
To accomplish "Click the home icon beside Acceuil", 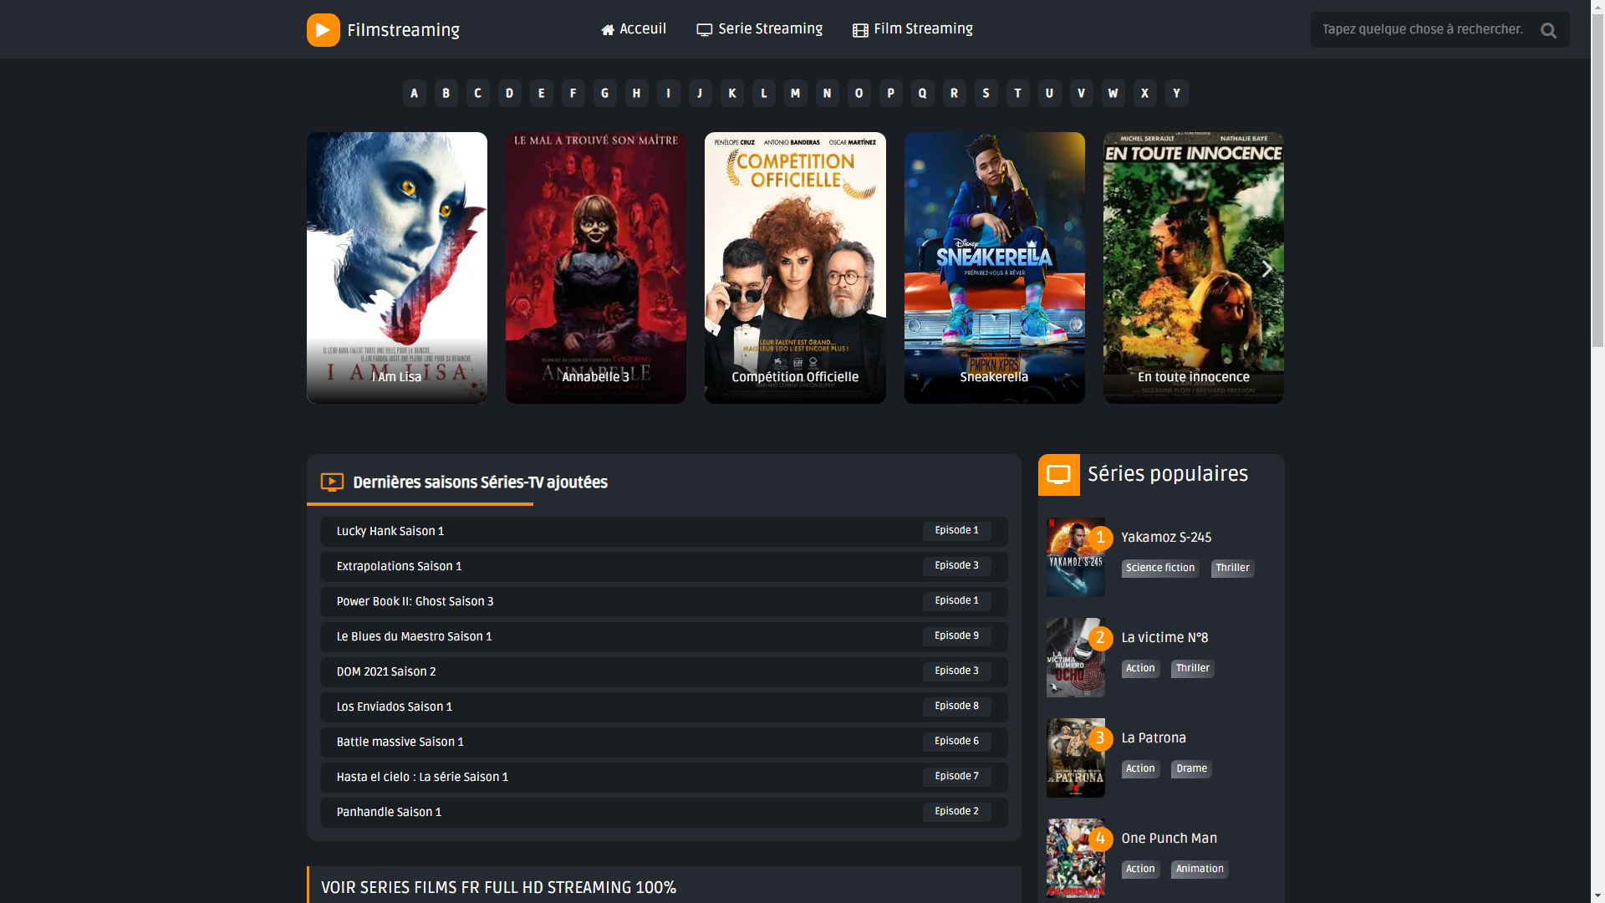I will (608, 30).
